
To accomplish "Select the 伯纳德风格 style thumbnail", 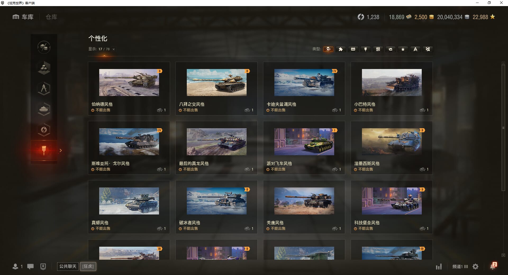I will [x=129, y=82].
